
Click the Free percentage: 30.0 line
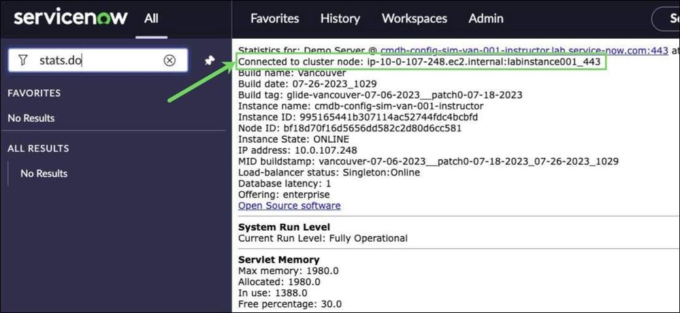click(290, 303)
